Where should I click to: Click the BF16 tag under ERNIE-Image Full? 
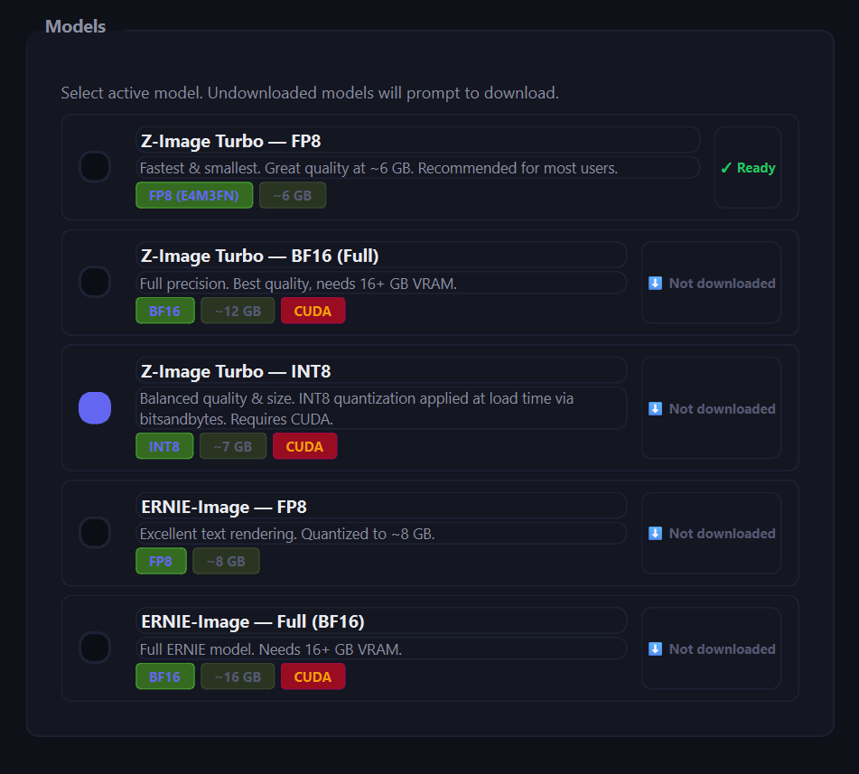[x=165, y=676]
